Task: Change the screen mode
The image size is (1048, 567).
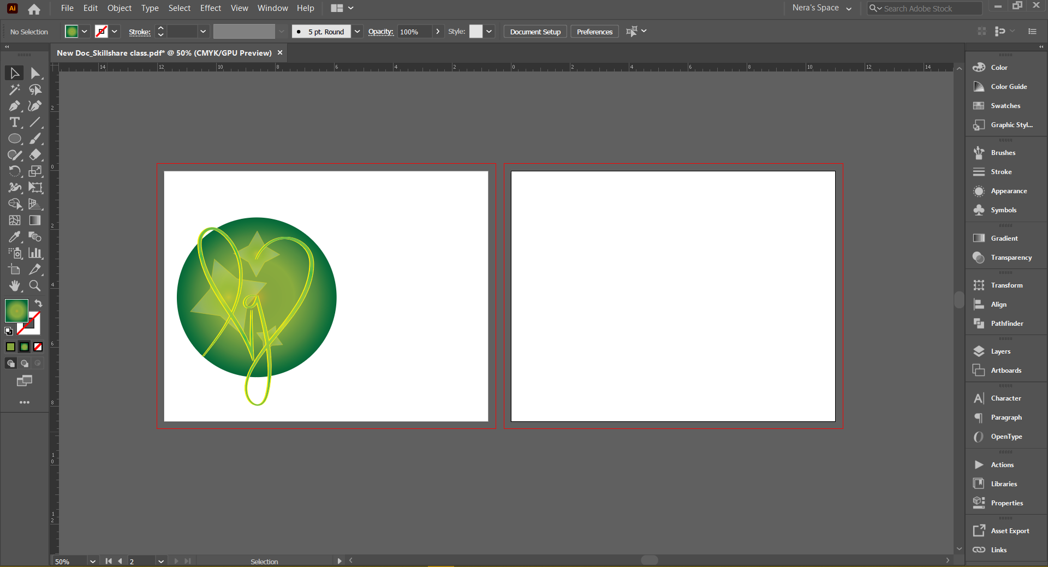Action: 25,381
